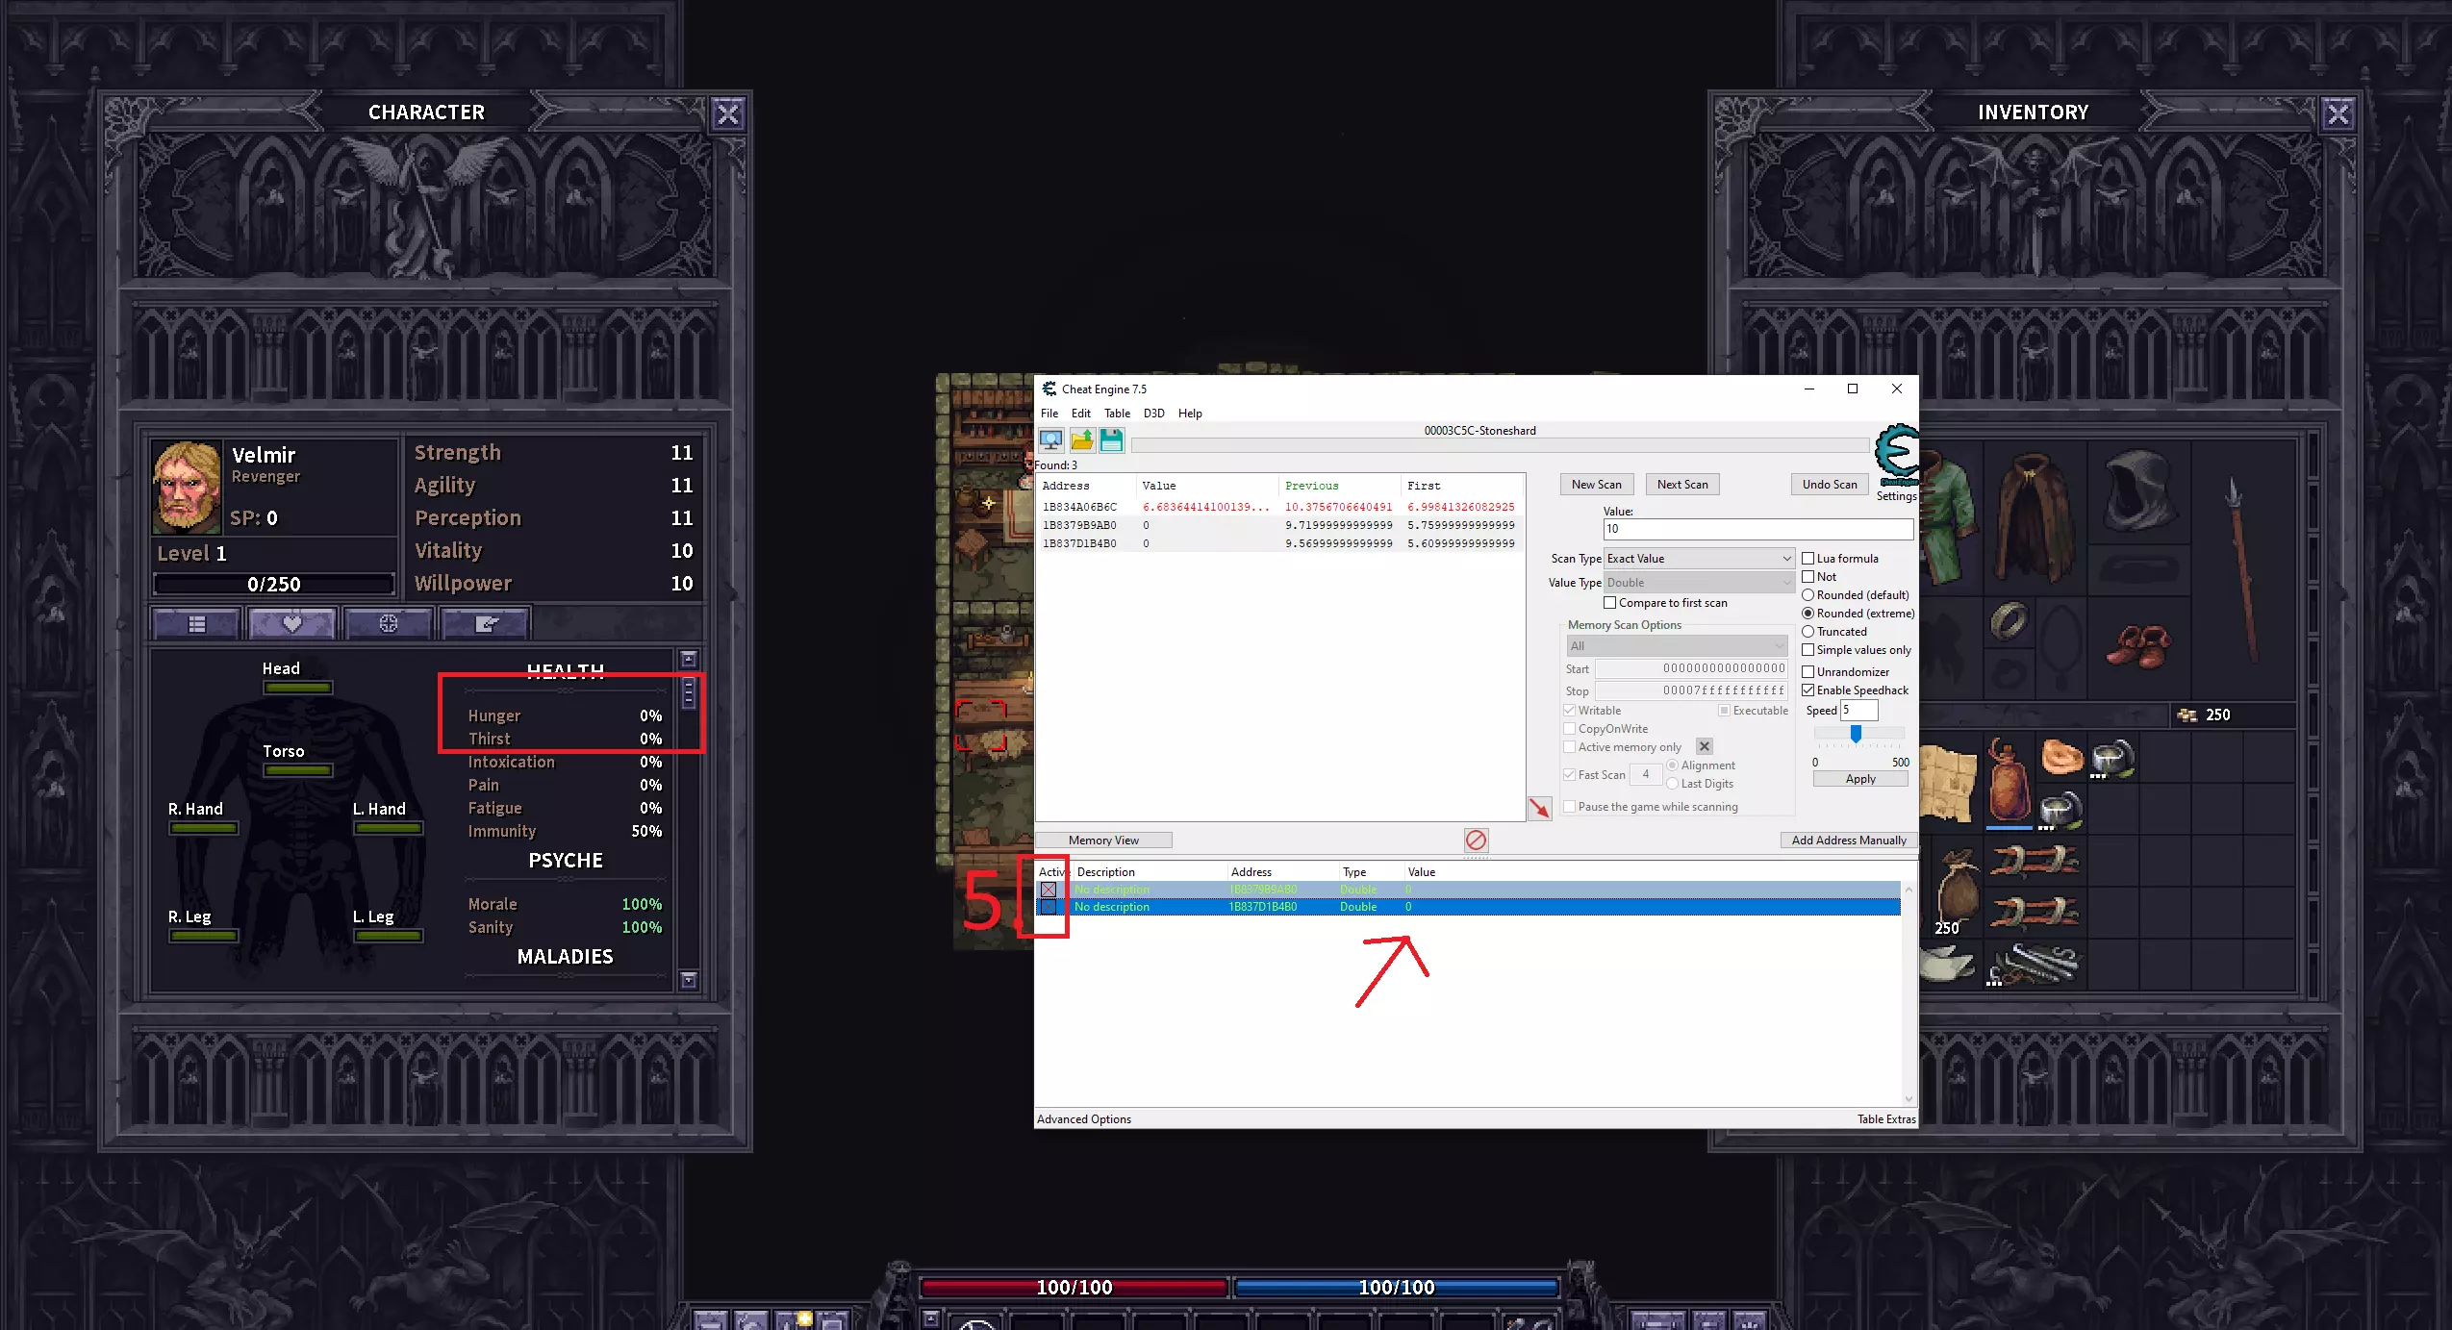Expand the Scan Type dropdown
This screenshot has width=2452, height=1330.
pos(1698,559)
